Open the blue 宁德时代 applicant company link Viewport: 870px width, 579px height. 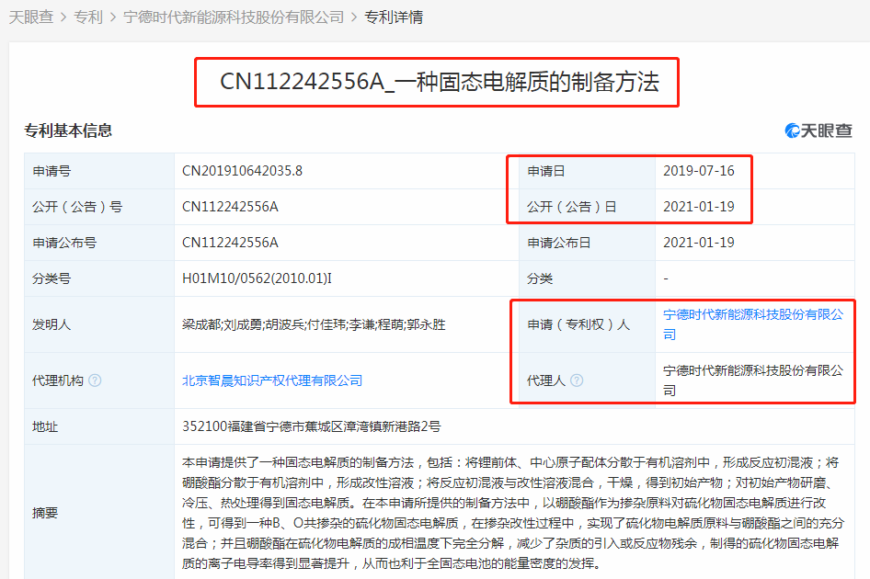(753, 324)
